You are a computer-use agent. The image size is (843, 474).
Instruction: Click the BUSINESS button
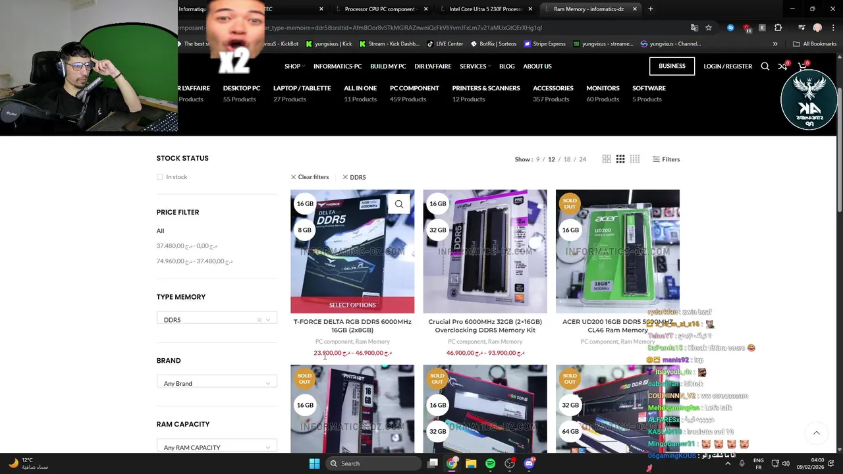pos(672,66)
